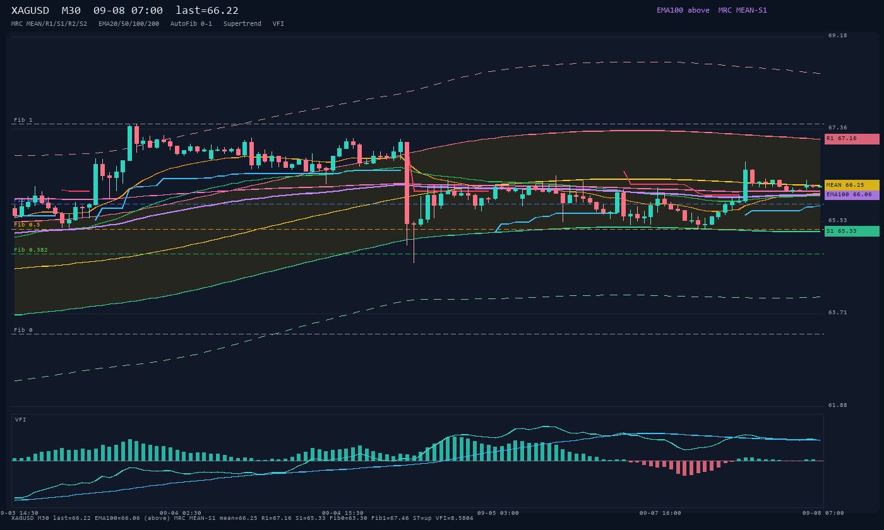Click the last=66.22 value in the title

point(207,11)
